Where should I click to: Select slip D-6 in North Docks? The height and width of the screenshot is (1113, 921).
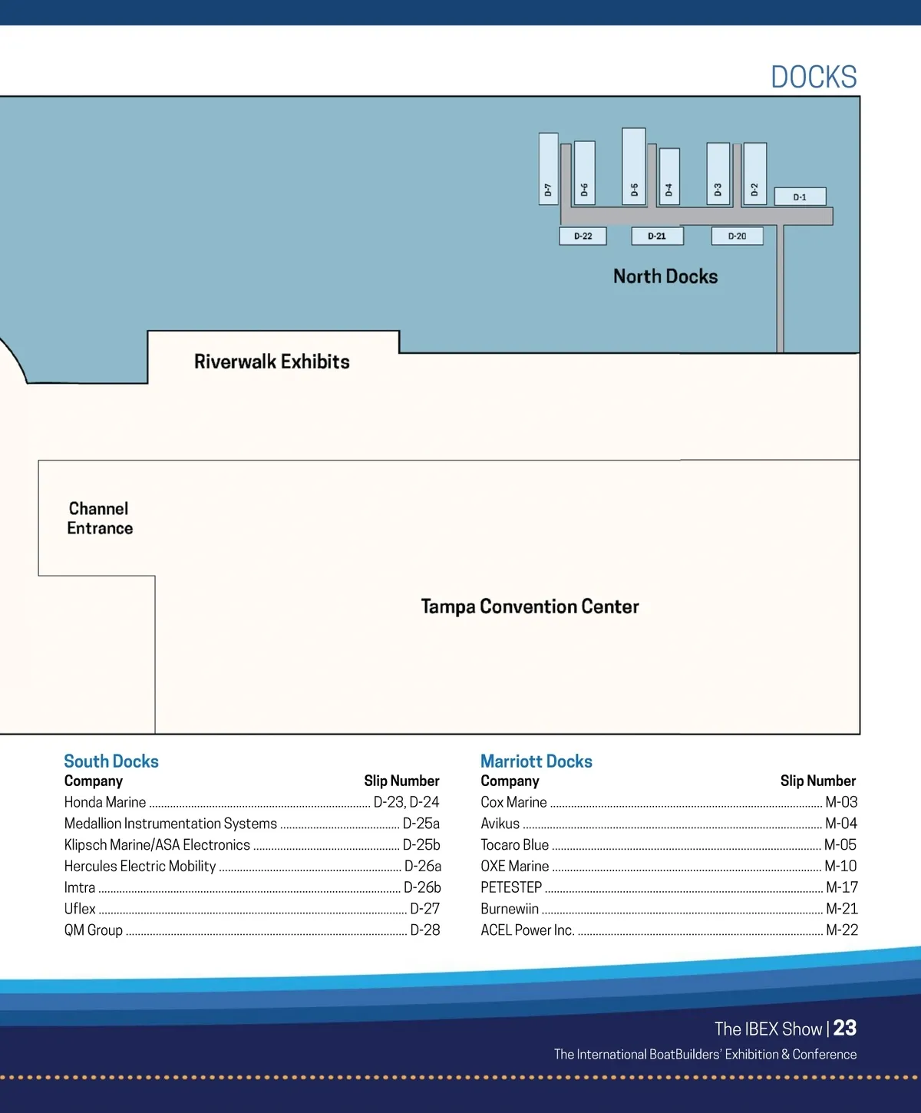584,173
